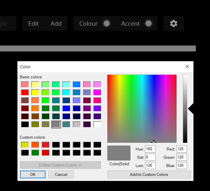Viewport: 210px width, 191px height.
Task: Click the Color|Solid preview box
Action: click(119, 153)
